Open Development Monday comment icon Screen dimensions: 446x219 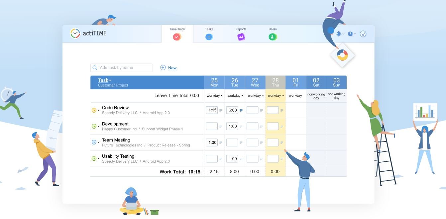221,126
